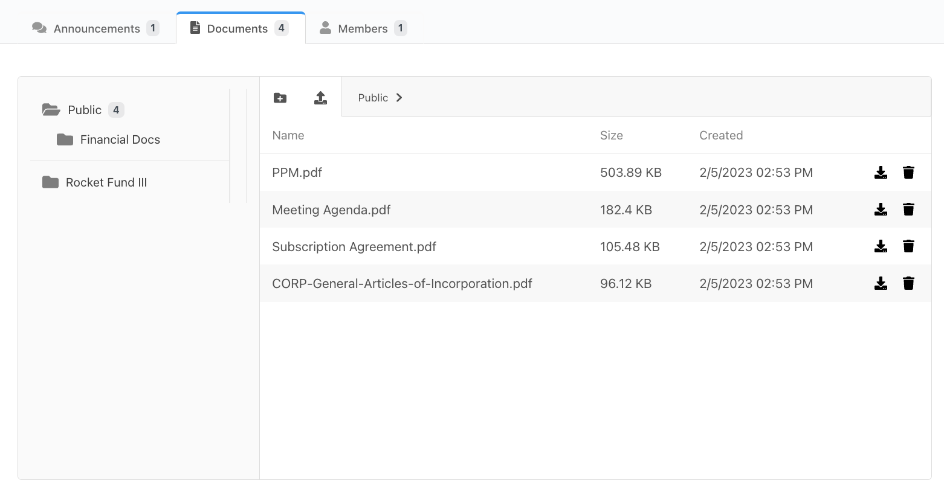Click the 503.89 KB size value
The height and width of the screenshot is (489, 944).
tap(631, 173)
